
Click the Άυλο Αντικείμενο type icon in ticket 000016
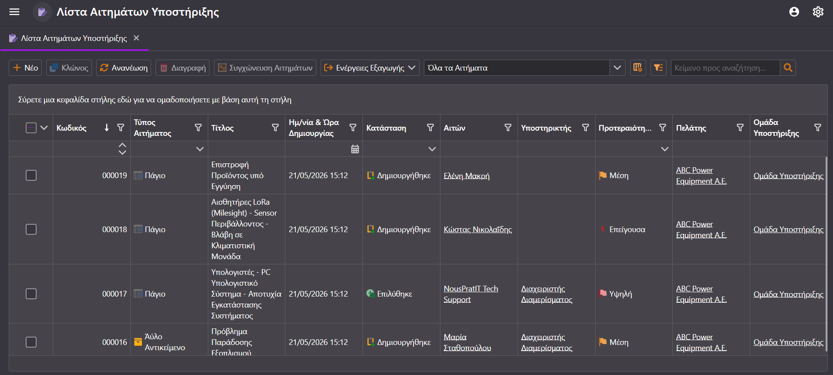(138, 342)
